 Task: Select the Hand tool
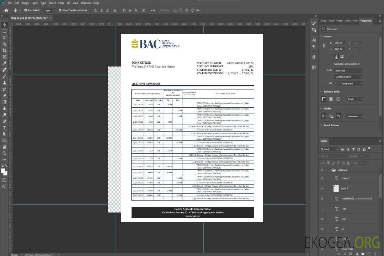click(4, 147)
